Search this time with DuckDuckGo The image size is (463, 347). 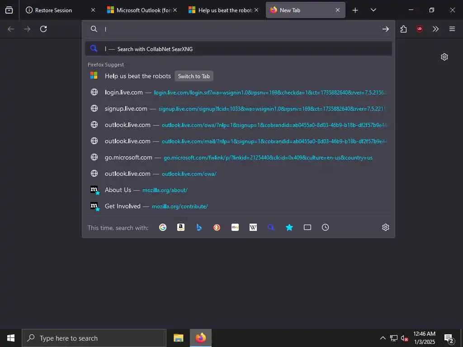tap(217, 227)
